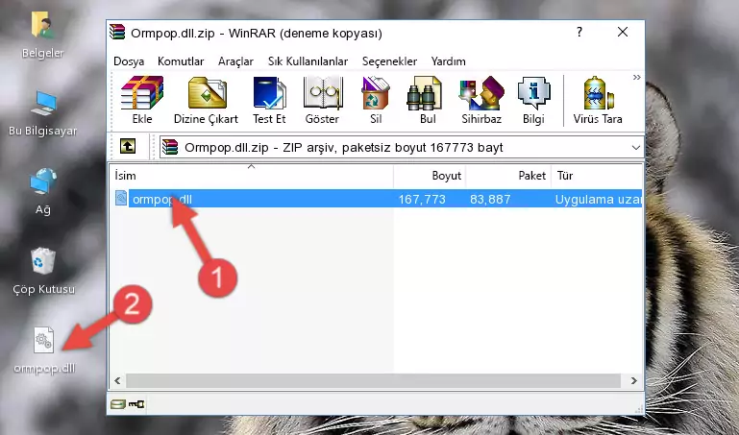The image size is (739, 435).
Task: Click the 83,887 packed size cell
Action: coord(490,200)
